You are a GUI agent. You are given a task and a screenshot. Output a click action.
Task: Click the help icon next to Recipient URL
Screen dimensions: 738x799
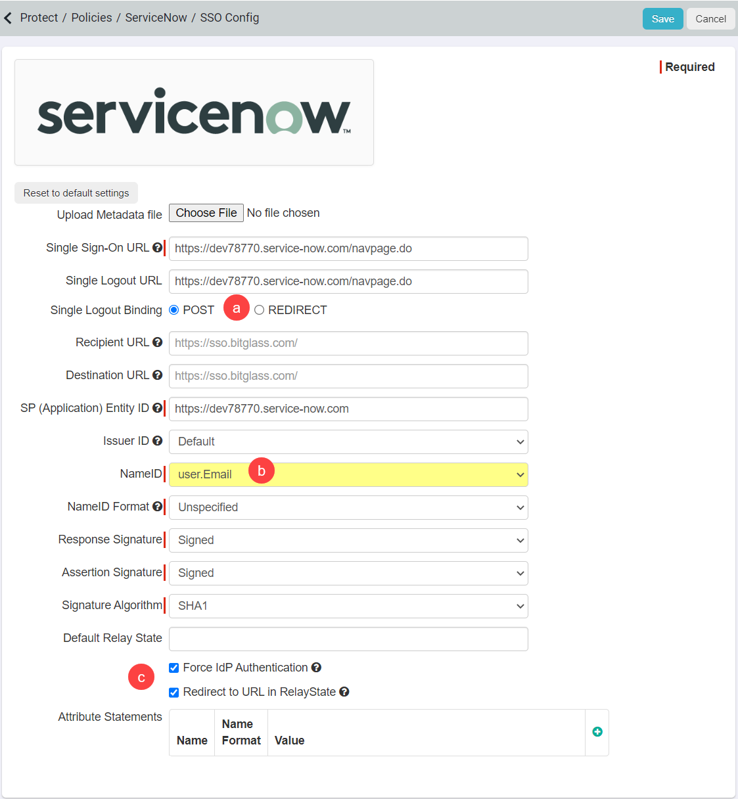pyautogui.click(x=158, y=342)
